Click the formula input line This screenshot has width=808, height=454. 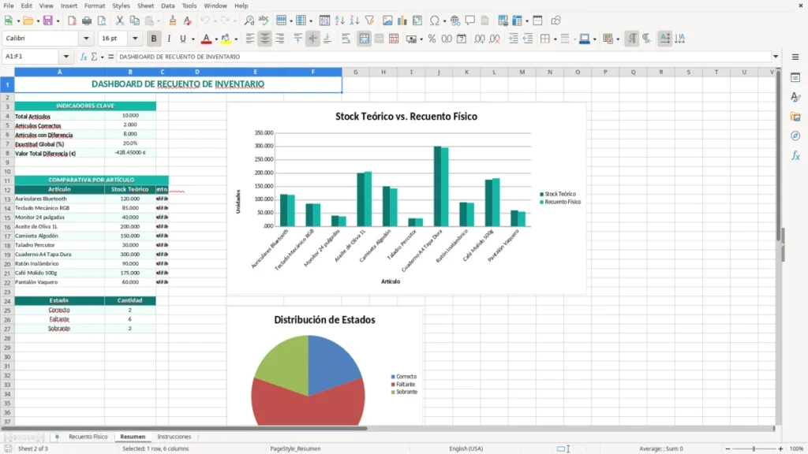point(444,57)
